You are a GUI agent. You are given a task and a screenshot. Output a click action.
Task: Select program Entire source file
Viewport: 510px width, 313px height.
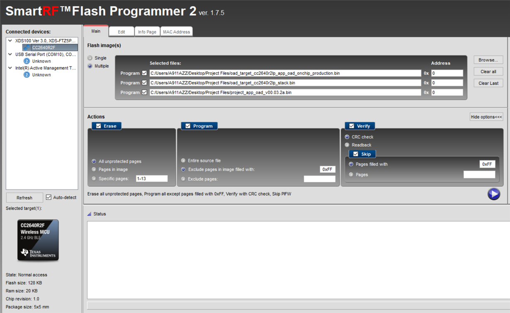pos(183,160)
